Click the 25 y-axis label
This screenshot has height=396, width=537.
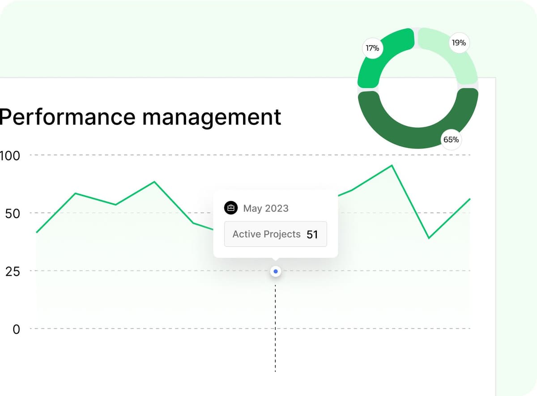(x=13, y=271)
